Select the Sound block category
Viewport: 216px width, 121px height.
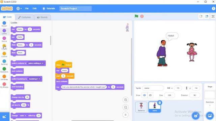click(4, 39)
